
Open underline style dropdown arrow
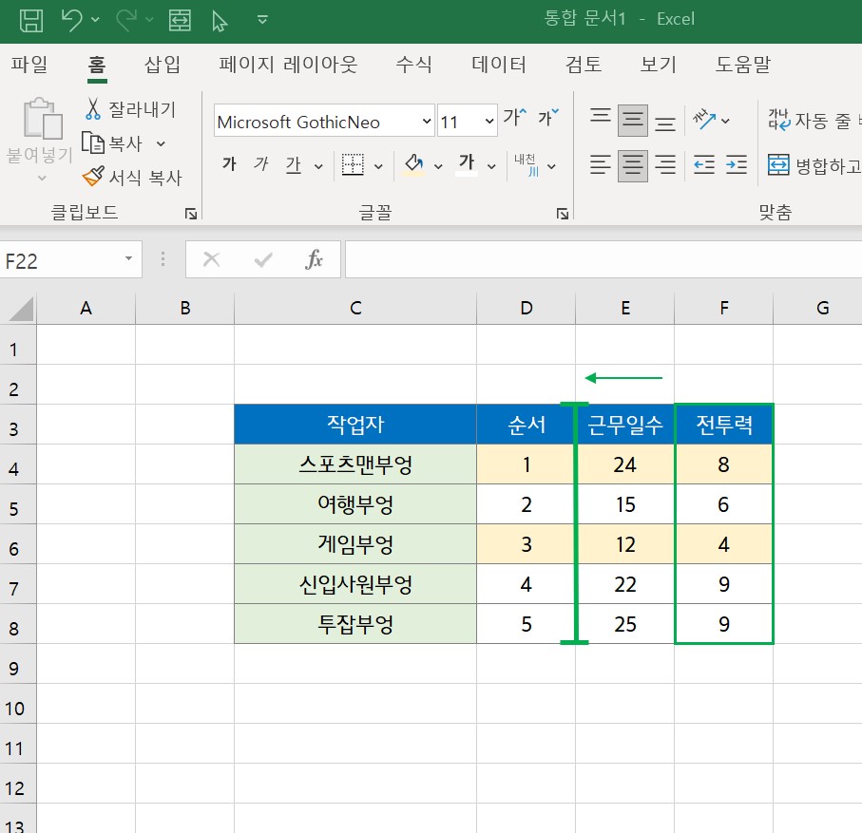pyautogui.click(x=318, y=166)
